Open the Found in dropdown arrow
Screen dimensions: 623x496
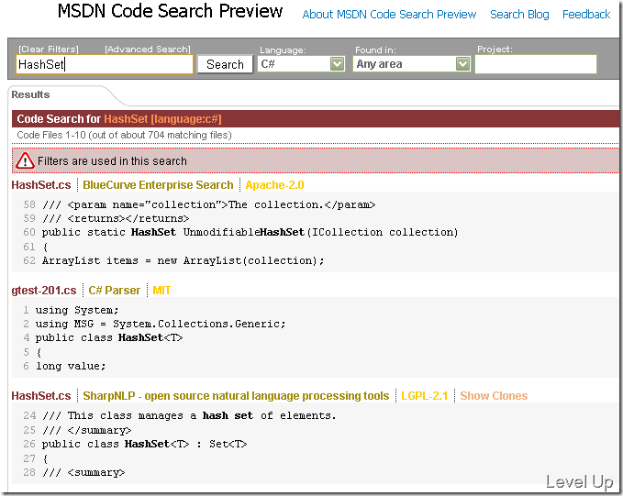(462, 63)
